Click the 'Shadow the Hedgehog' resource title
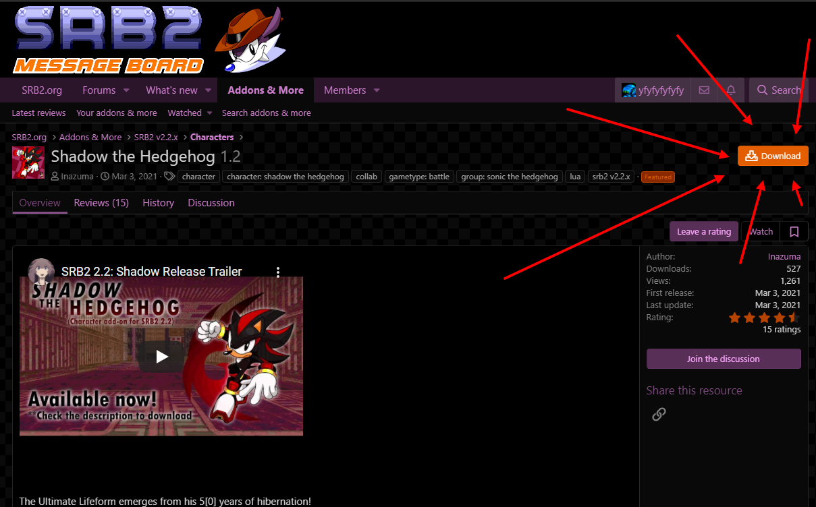 133,156
